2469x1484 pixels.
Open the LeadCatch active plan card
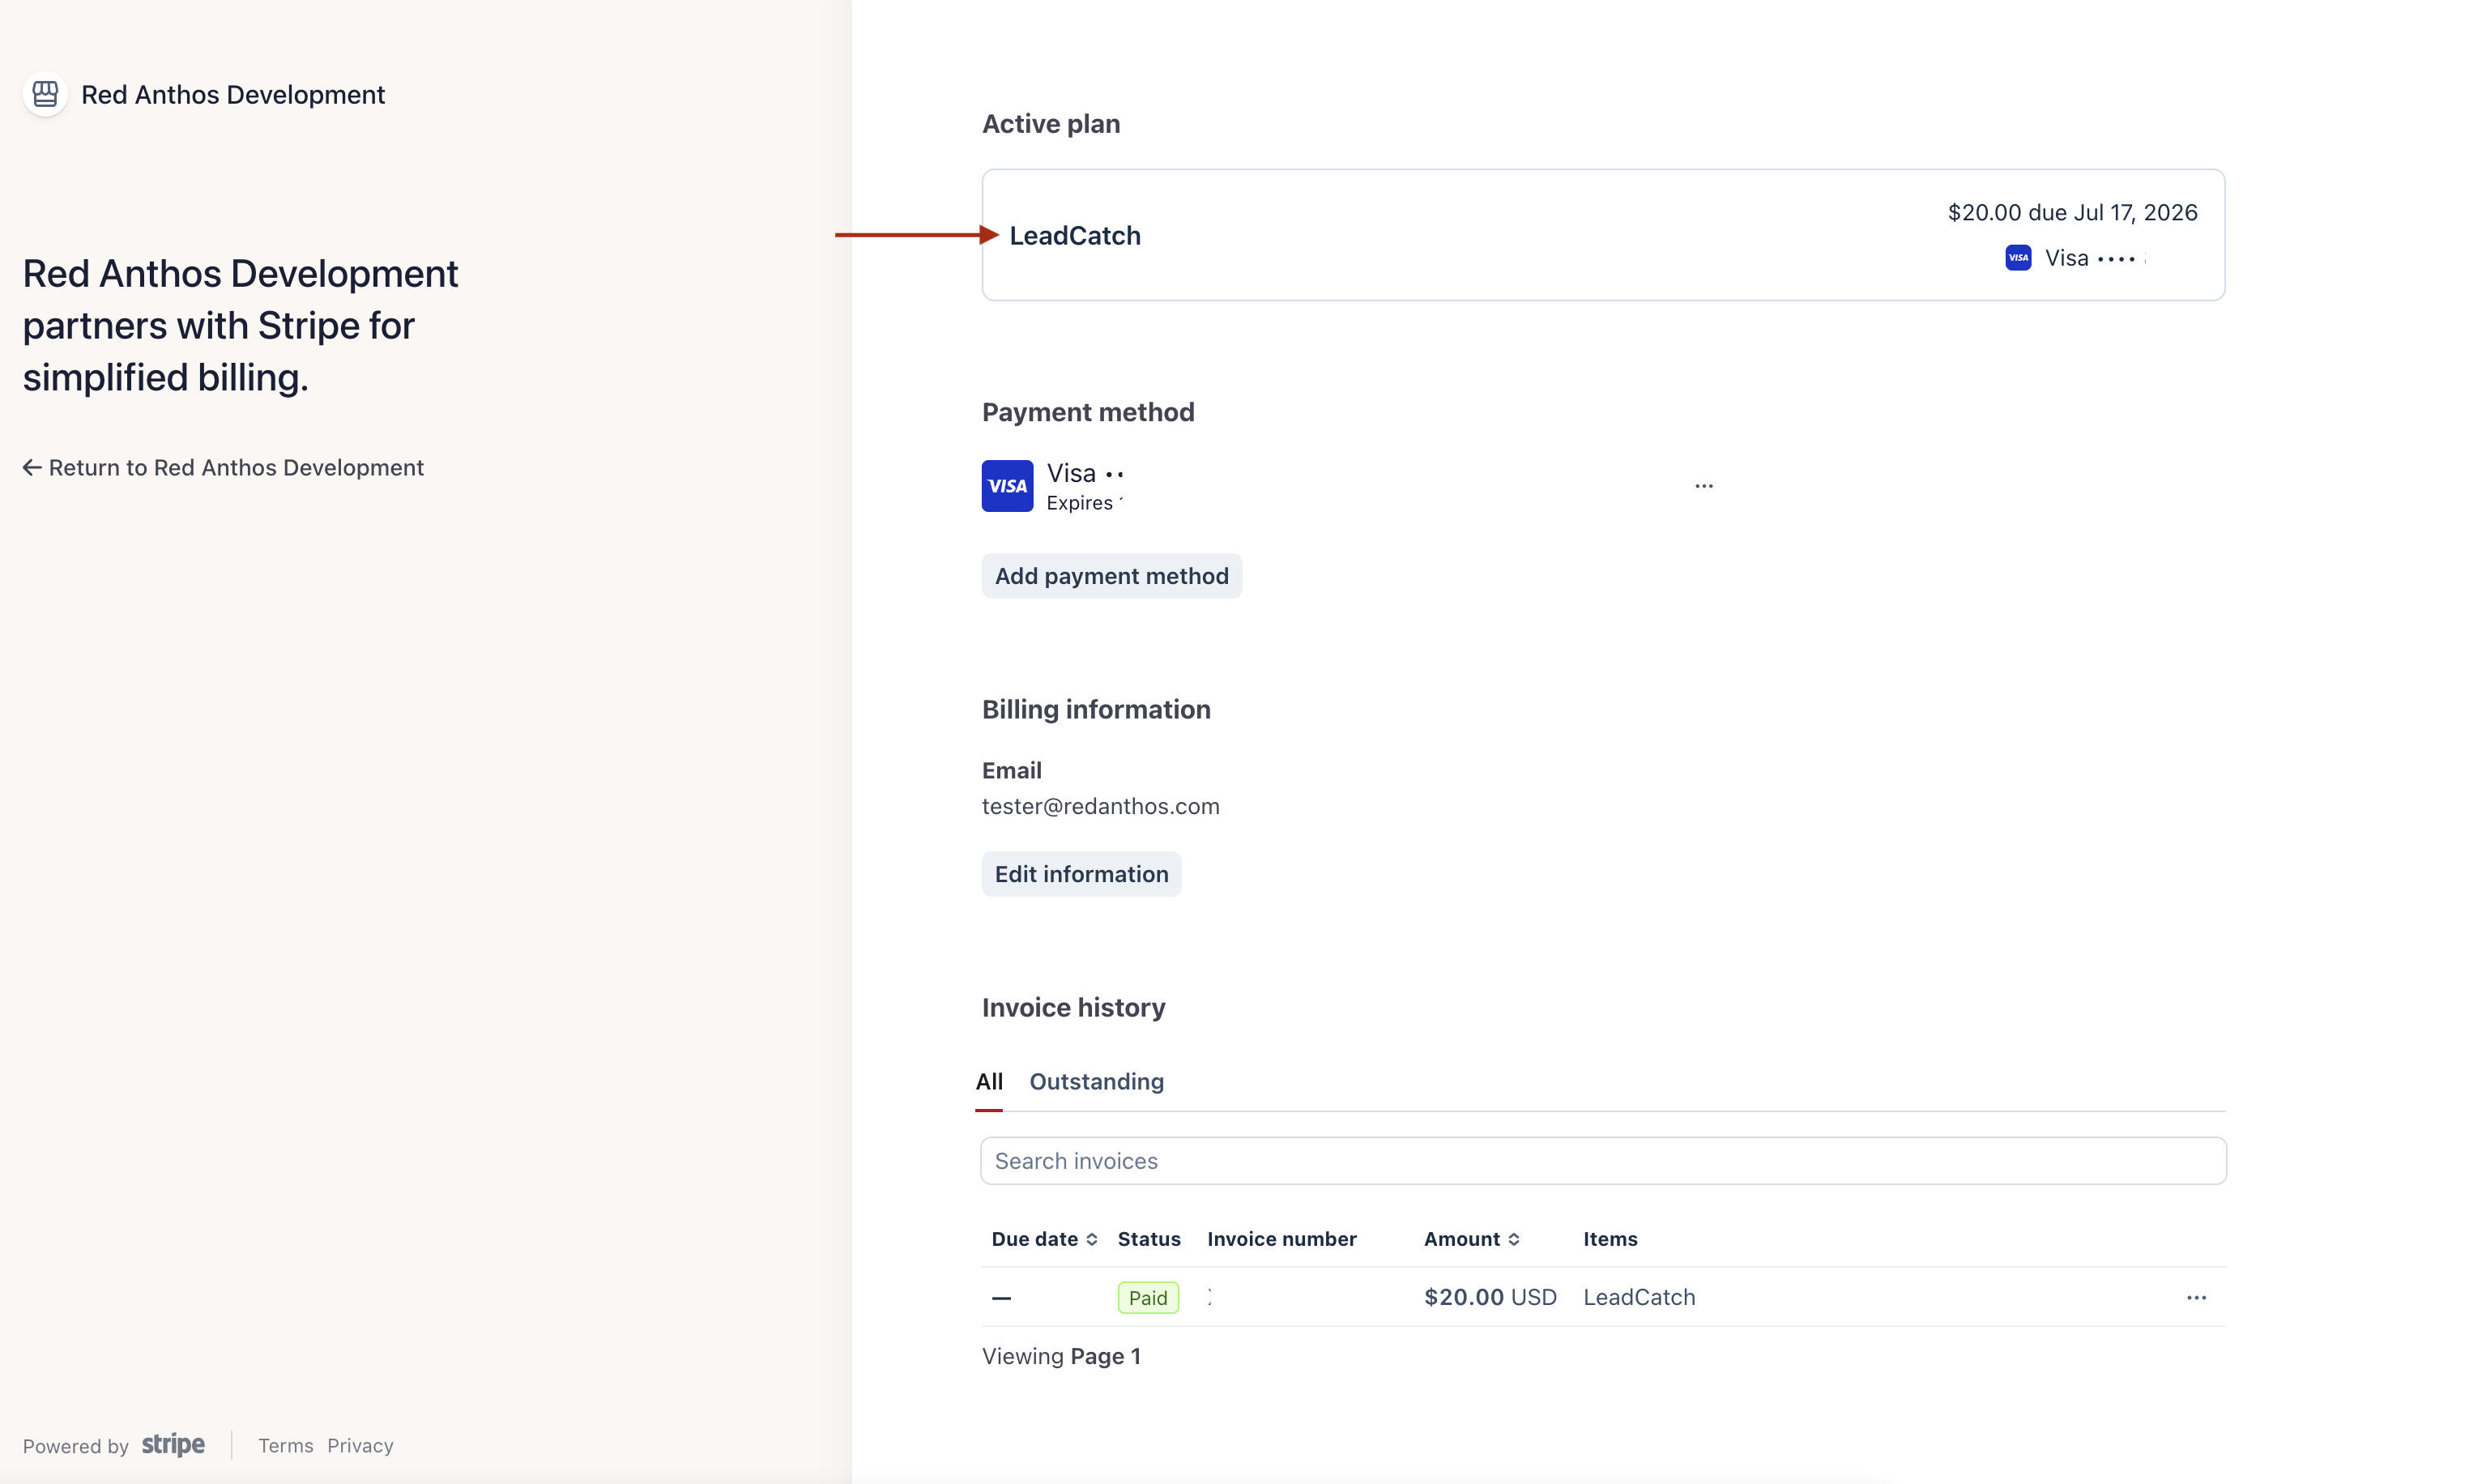pos(1602,235)
